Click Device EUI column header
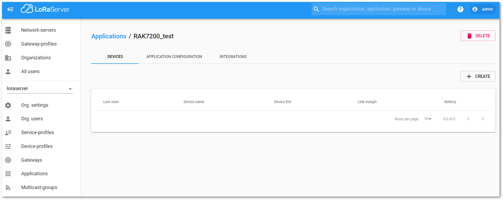 (283, 102)
